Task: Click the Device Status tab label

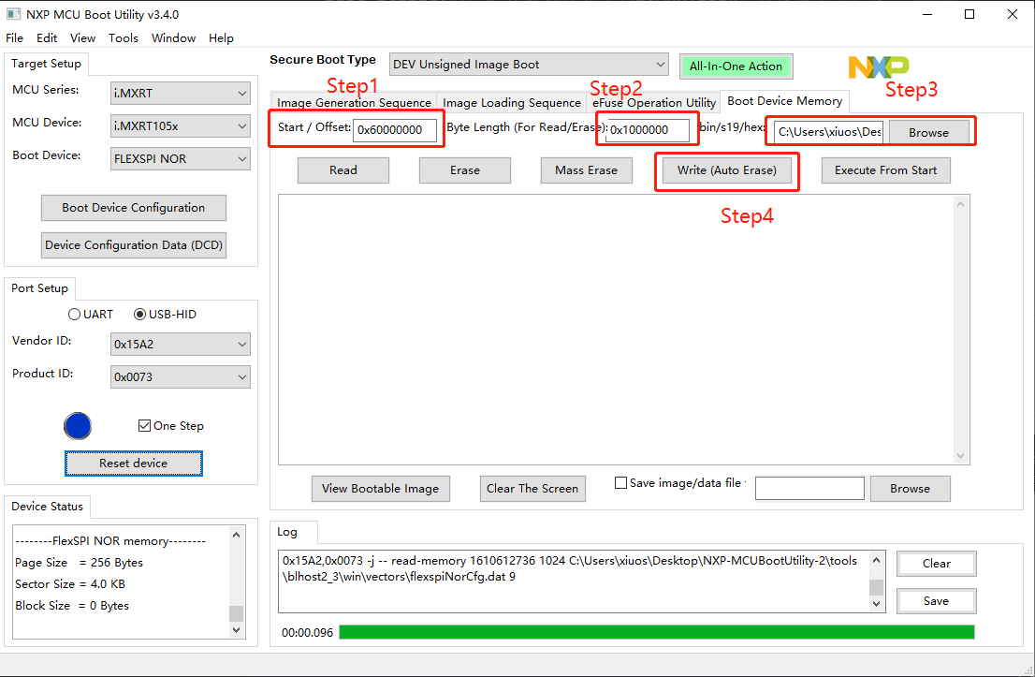Action: [x=48, y=507]
